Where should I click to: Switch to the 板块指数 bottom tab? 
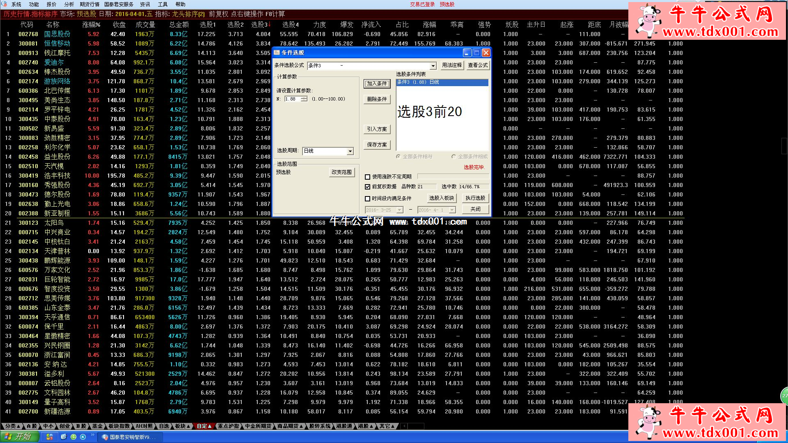119,426
